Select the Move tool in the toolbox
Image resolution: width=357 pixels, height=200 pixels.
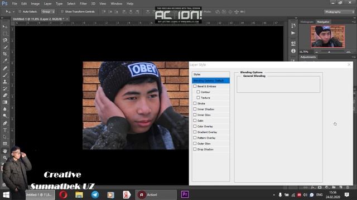coord(5,27)
